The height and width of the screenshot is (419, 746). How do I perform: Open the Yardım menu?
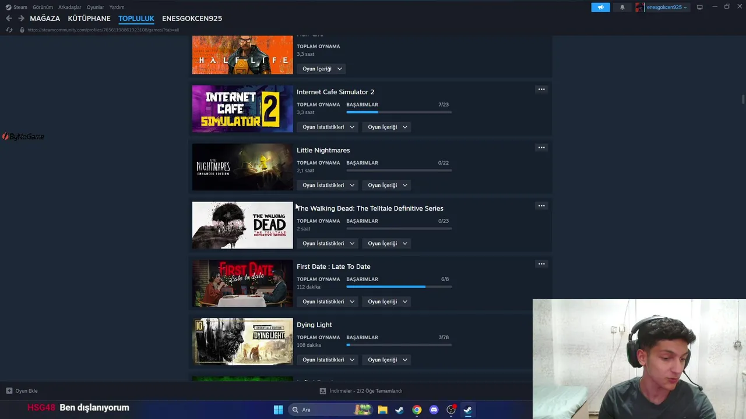[117, 7]
